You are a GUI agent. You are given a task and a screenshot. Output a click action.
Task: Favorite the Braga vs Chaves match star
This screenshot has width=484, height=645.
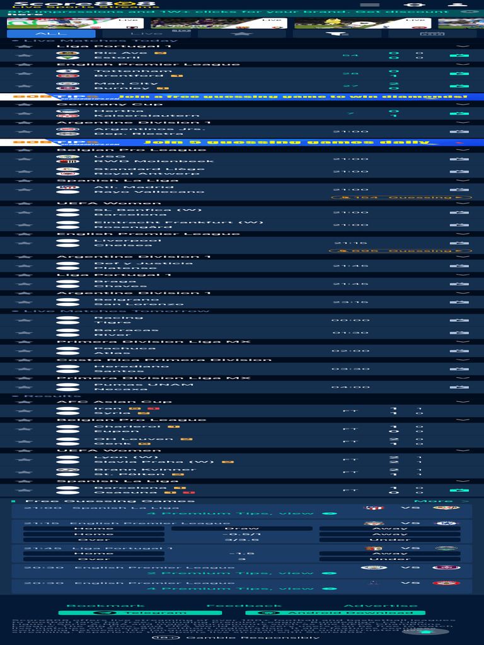(x=25, y=284)
